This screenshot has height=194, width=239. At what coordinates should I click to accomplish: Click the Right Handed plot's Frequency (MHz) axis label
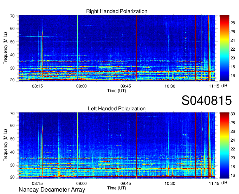tap(5, 48)
